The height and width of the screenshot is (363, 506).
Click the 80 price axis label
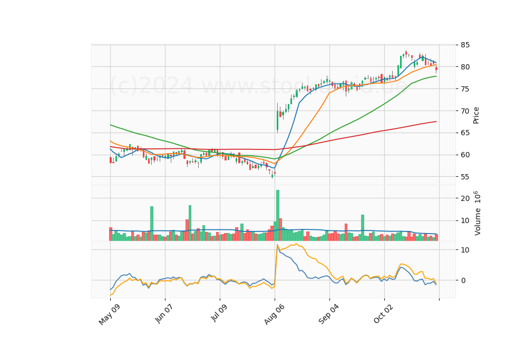465,67
